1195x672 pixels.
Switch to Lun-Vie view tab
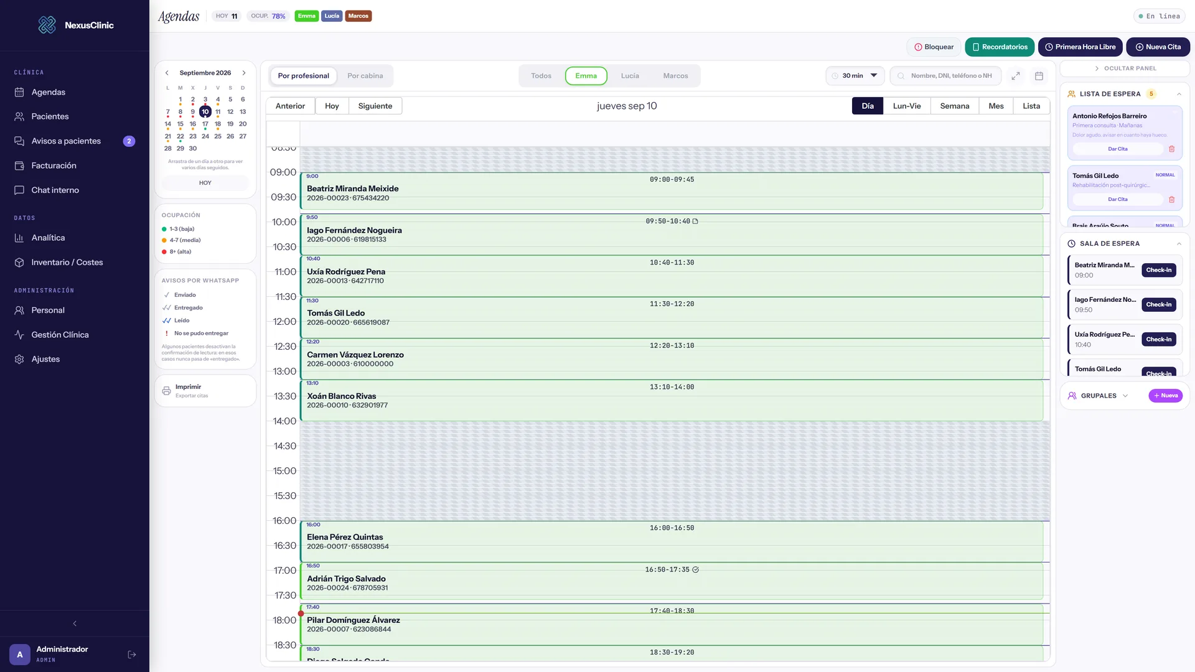coord(907,106)
